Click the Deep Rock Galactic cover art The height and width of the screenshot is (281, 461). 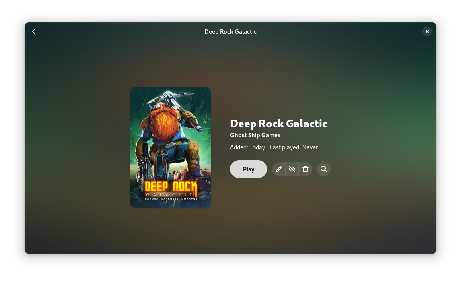[171, 147]
